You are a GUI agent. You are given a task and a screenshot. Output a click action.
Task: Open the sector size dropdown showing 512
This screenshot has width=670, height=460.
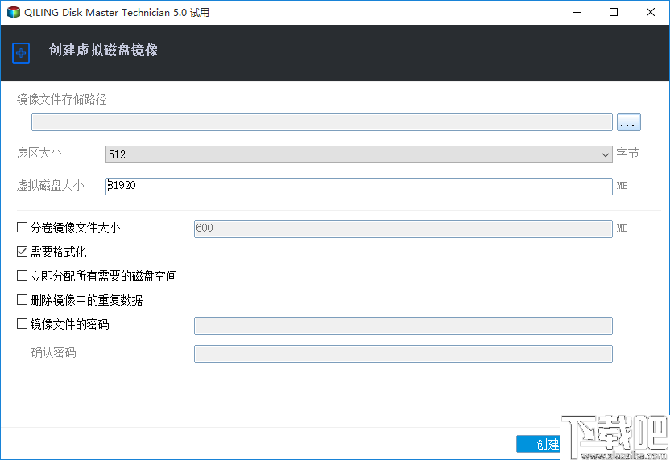[x=359, y=154]
